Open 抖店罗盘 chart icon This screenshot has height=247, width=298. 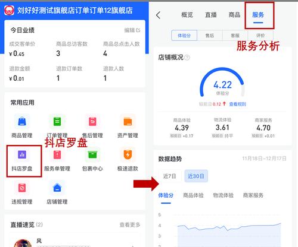[22, 154]
